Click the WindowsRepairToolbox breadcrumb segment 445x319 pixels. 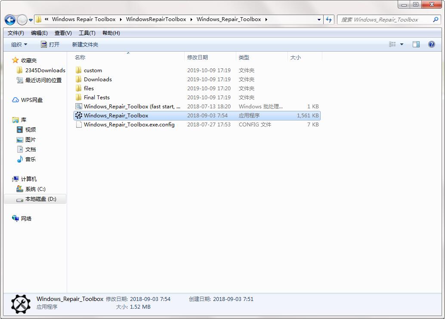point(156,19)
